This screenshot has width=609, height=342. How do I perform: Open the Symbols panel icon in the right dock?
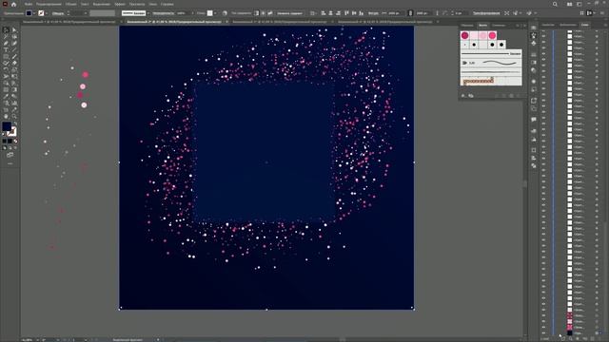coord(534,43)
